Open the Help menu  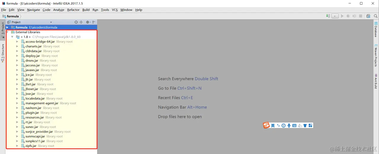point(139,10)
